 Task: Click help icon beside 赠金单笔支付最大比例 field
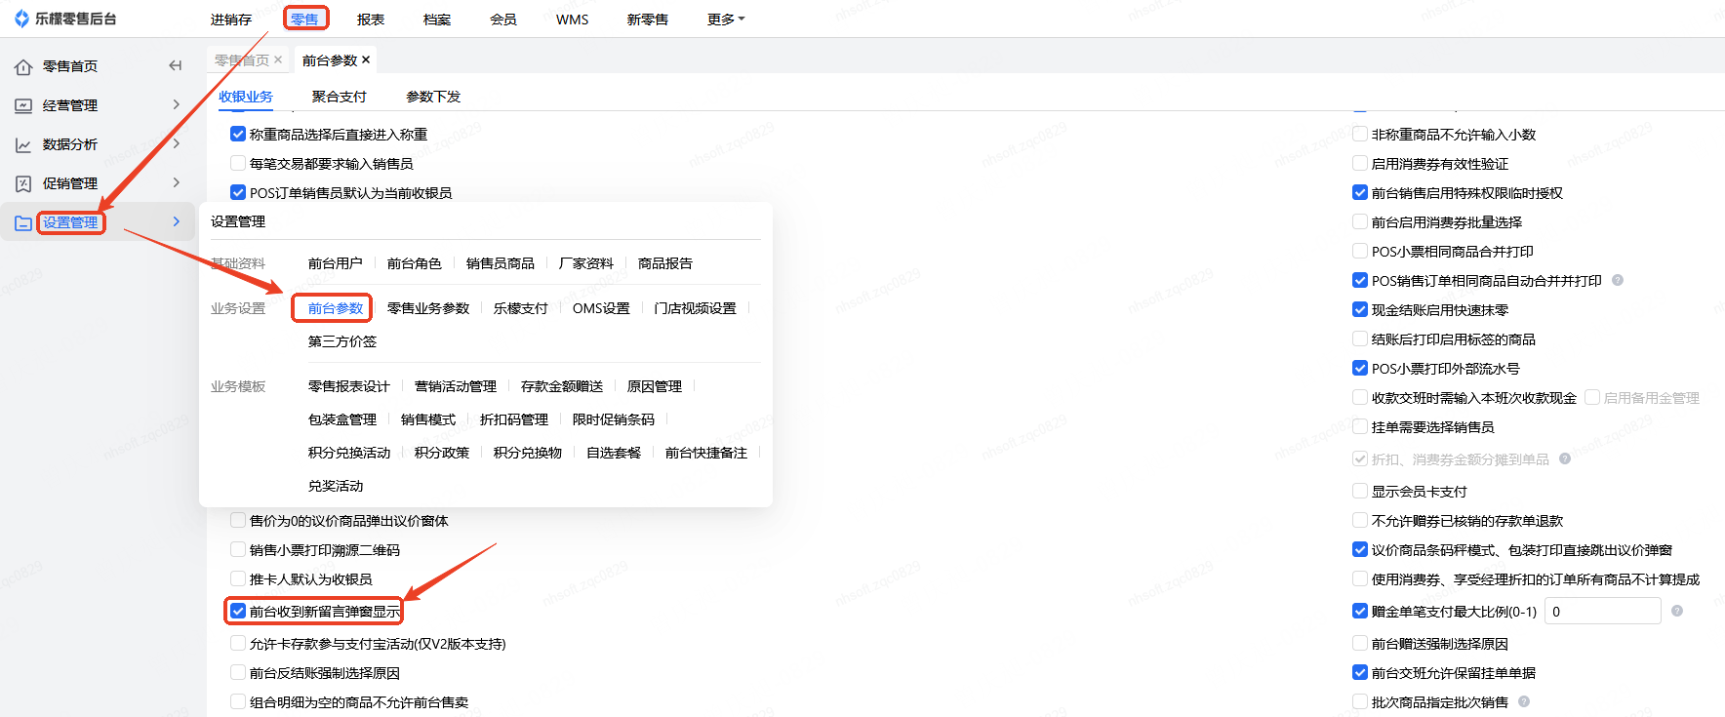click(1677, 611)
